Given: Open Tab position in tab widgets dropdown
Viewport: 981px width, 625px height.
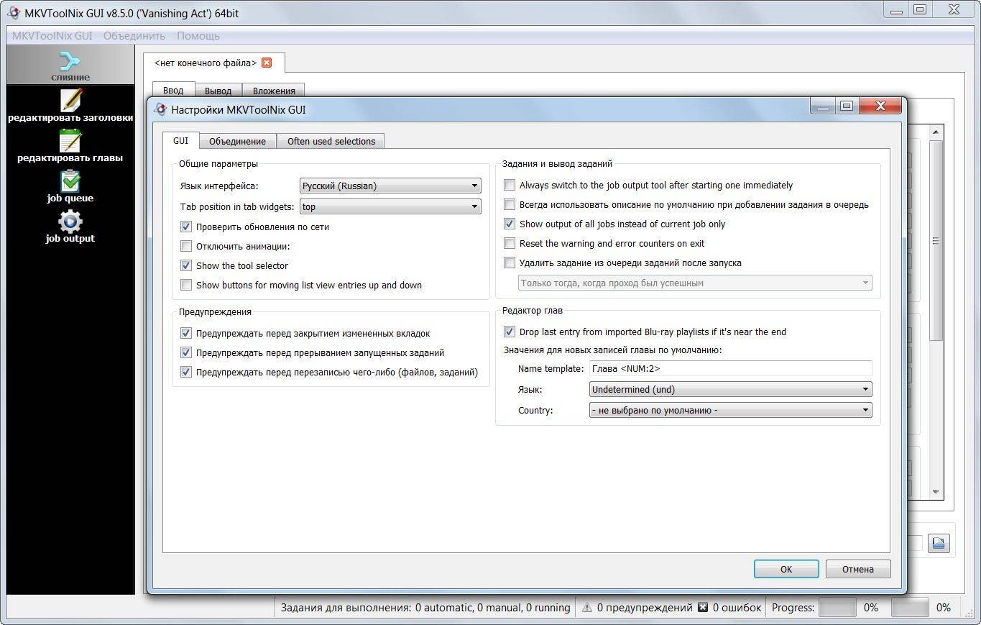Looking at the screenshot, I should tap(390, 206).
